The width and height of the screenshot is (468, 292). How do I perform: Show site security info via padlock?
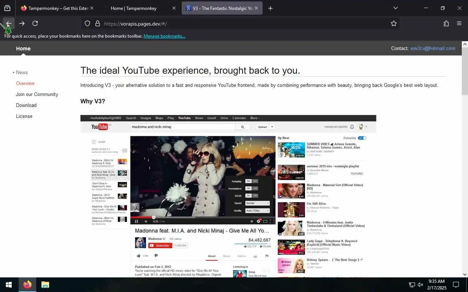[97, 24]
